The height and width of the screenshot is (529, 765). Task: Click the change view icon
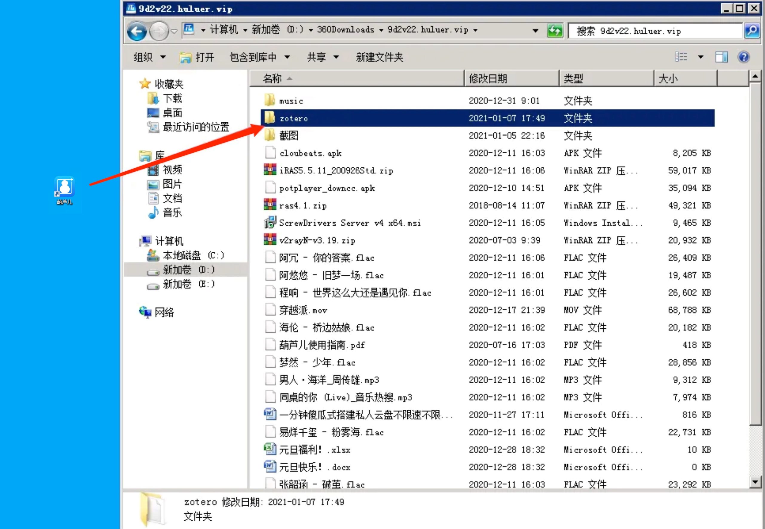[681, 57]
